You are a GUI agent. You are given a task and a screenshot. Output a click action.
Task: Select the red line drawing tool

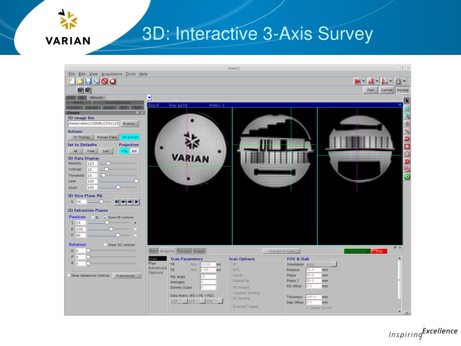(407, 131)
